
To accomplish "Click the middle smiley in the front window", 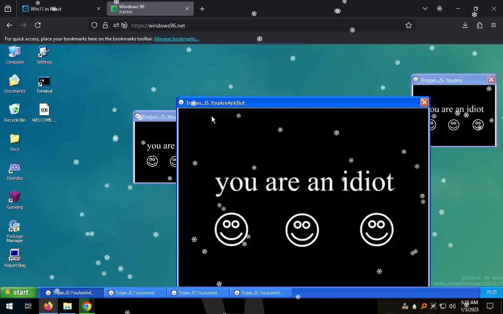I will [302, 230].
